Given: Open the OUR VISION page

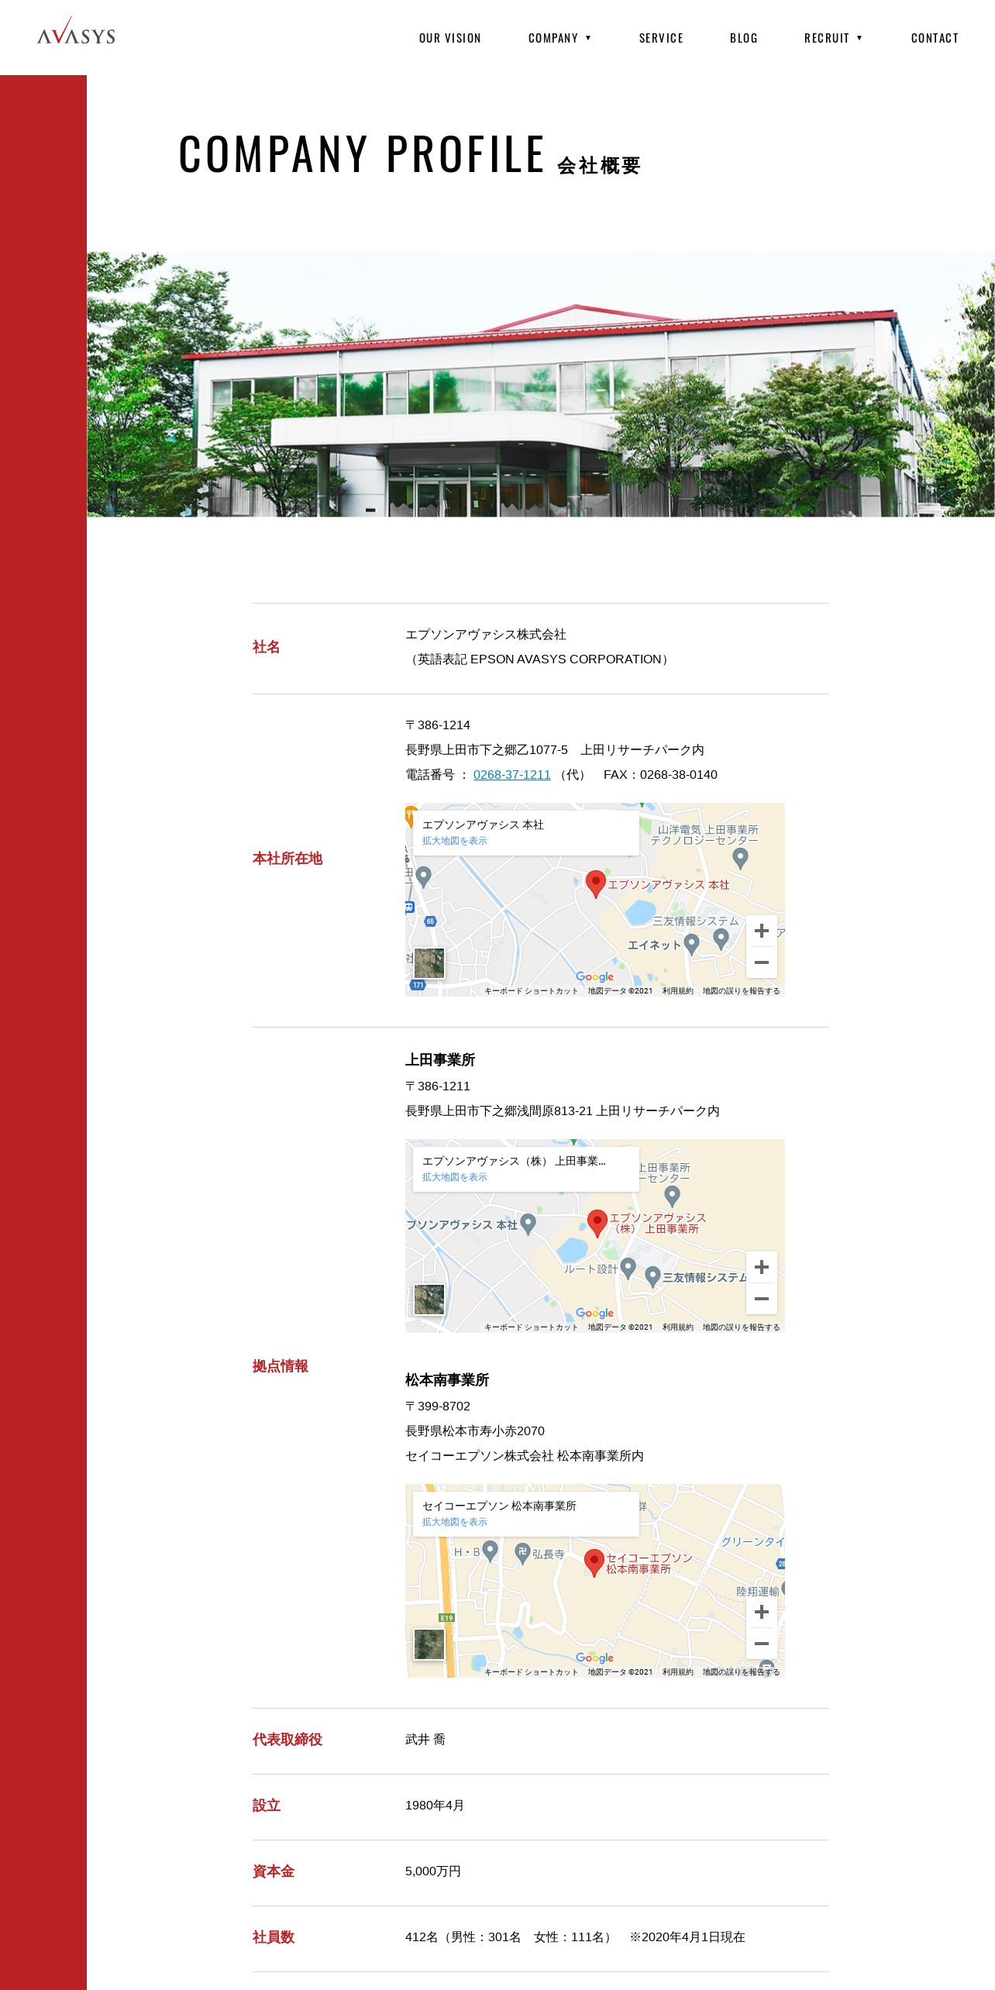Looking at the screenshot, I should [x=450, y=38].
